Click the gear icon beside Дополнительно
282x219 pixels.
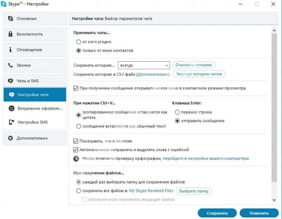(x=10, y=138)
